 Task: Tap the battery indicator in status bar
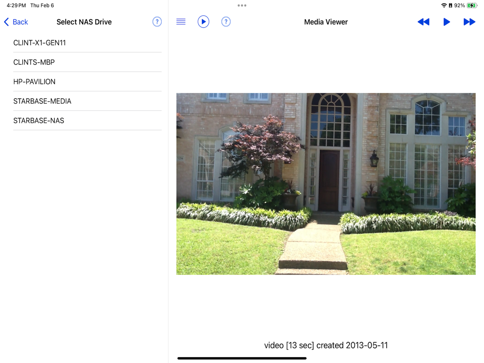coord(471,5)
